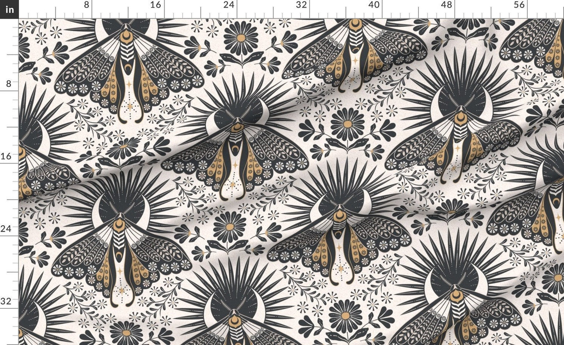Select the 32 mark on the vertical ruler
Viewport: 564px width, 345px height.
pos(6,301)
